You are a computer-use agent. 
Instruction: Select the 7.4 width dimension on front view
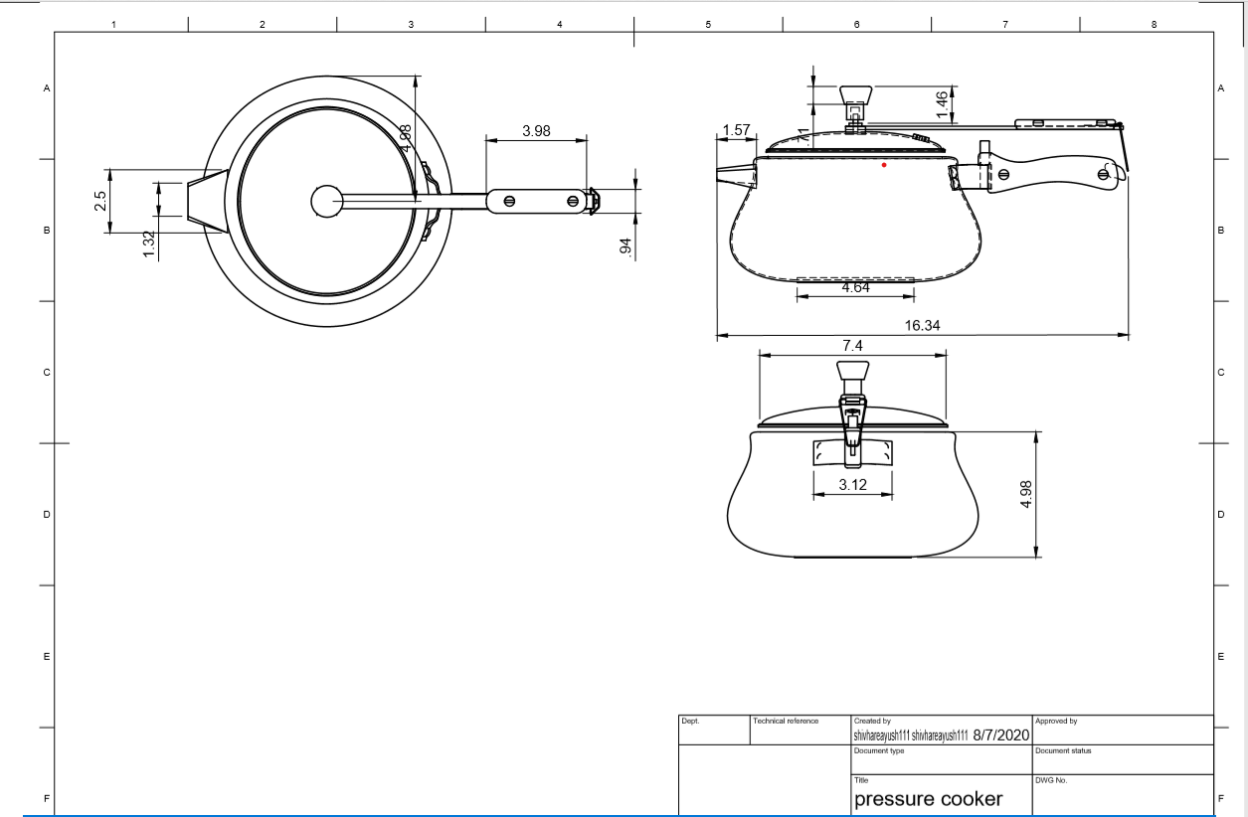[x=852, y=347]
